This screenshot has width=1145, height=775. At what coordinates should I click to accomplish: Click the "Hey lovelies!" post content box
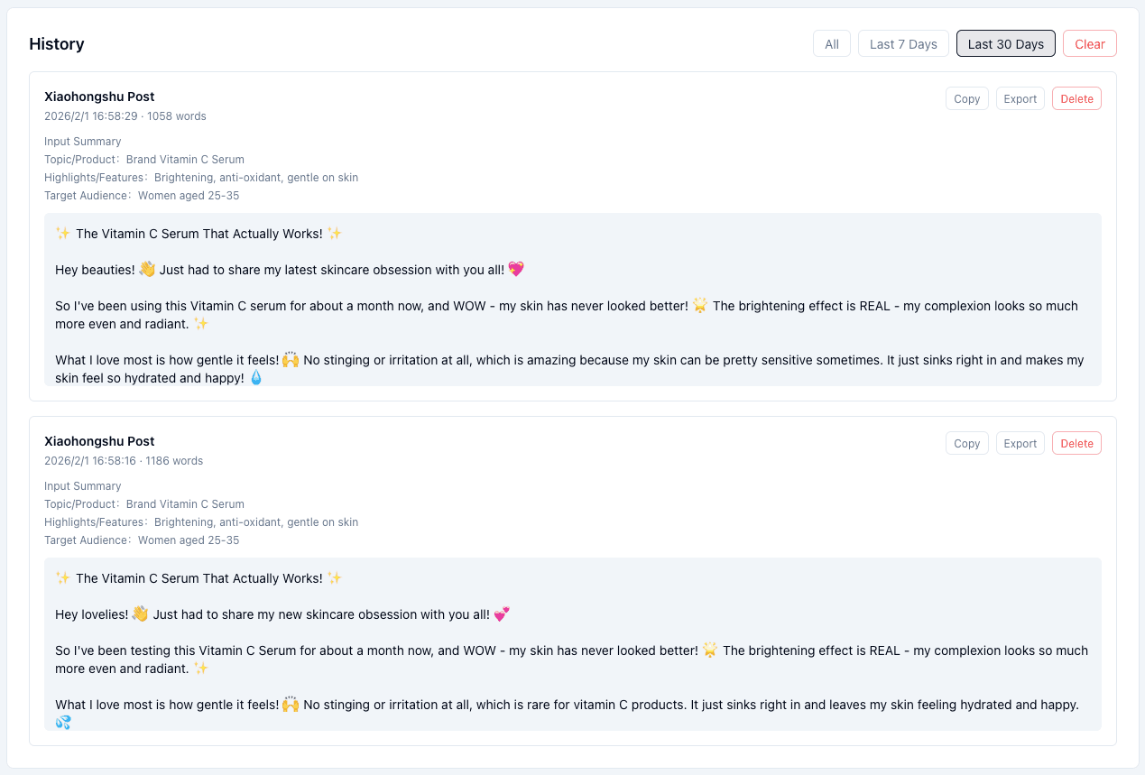(x=572, y=644)
